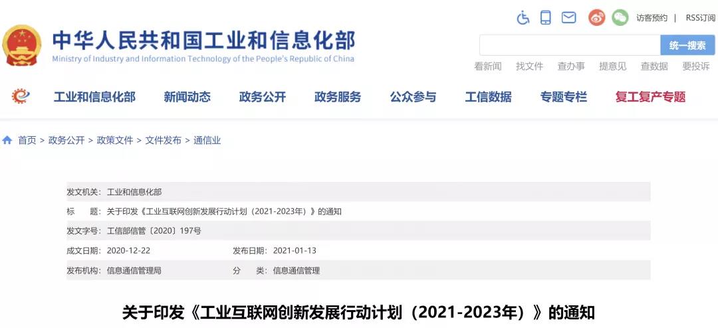Open the 专题专栏 nav menu
The width and height of the screenshot is (718, 328).
[563, 97]
